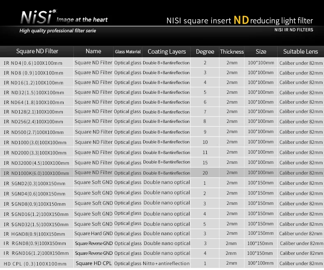This screenshot has width=324, height=270.
Task: Click 'IR ND500(2.7)100X100mm' row label
Action: tap(34, 132)
